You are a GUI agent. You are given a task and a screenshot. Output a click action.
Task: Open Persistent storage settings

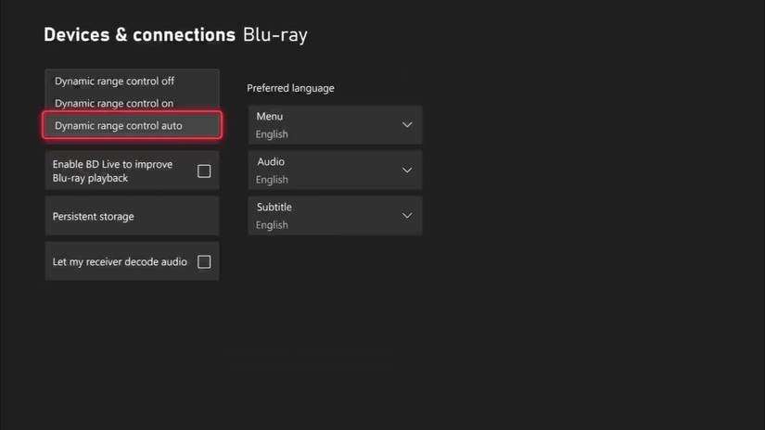(132, 217)
